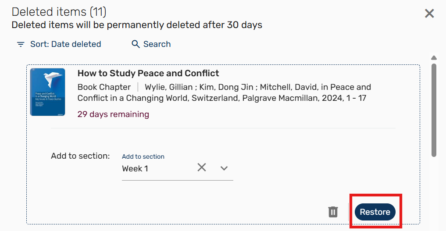Open the Sort: Date deleted menu

(x=65, y=44)
